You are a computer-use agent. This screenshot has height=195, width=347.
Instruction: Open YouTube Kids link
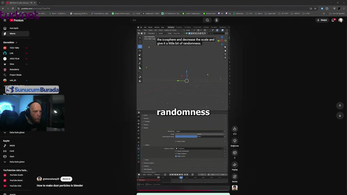point(15,186)
